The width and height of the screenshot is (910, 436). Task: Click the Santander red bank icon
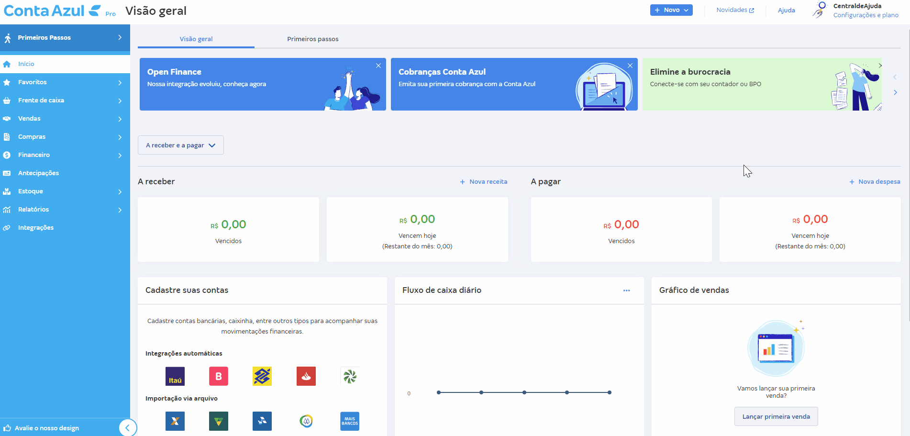coord(306,377)
